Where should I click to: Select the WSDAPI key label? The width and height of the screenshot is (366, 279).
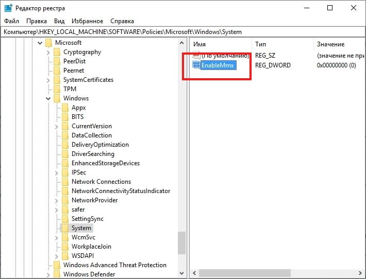point(82,256)
